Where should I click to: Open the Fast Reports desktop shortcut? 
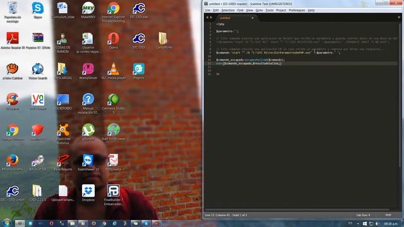63,163
